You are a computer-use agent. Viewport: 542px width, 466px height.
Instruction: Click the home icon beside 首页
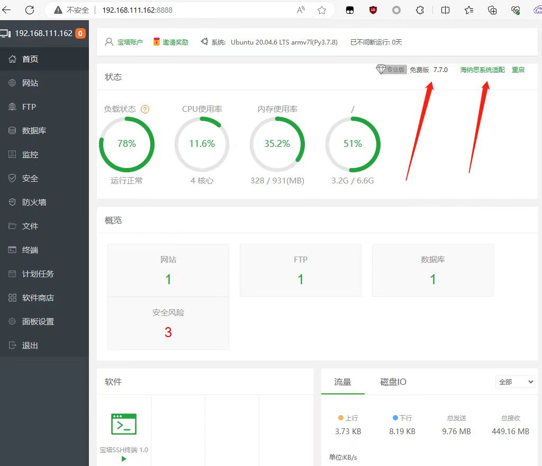13,59
